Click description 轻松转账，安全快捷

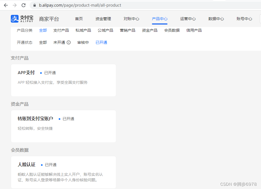(35, 129)
